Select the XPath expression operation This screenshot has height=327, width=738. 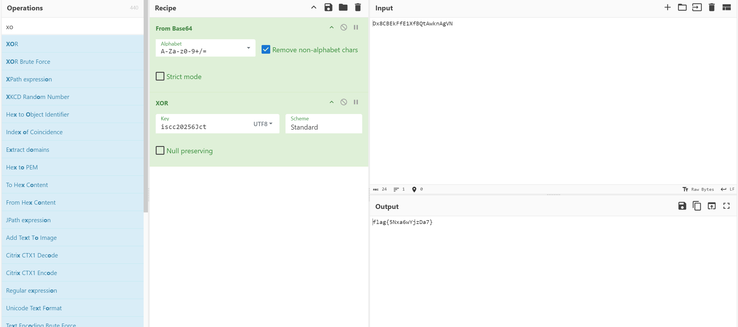pos(29,79)
